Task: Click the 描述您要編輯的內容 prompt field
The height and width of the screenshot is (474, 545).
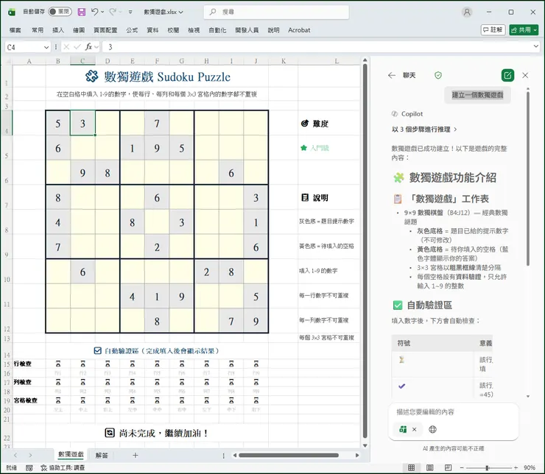Action: pyautogui.click(x=453, y=412)
